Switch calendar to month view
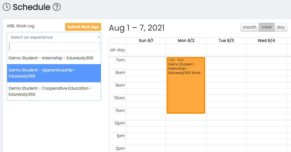Viewport: 291px width, 152px height. point(250,27)
